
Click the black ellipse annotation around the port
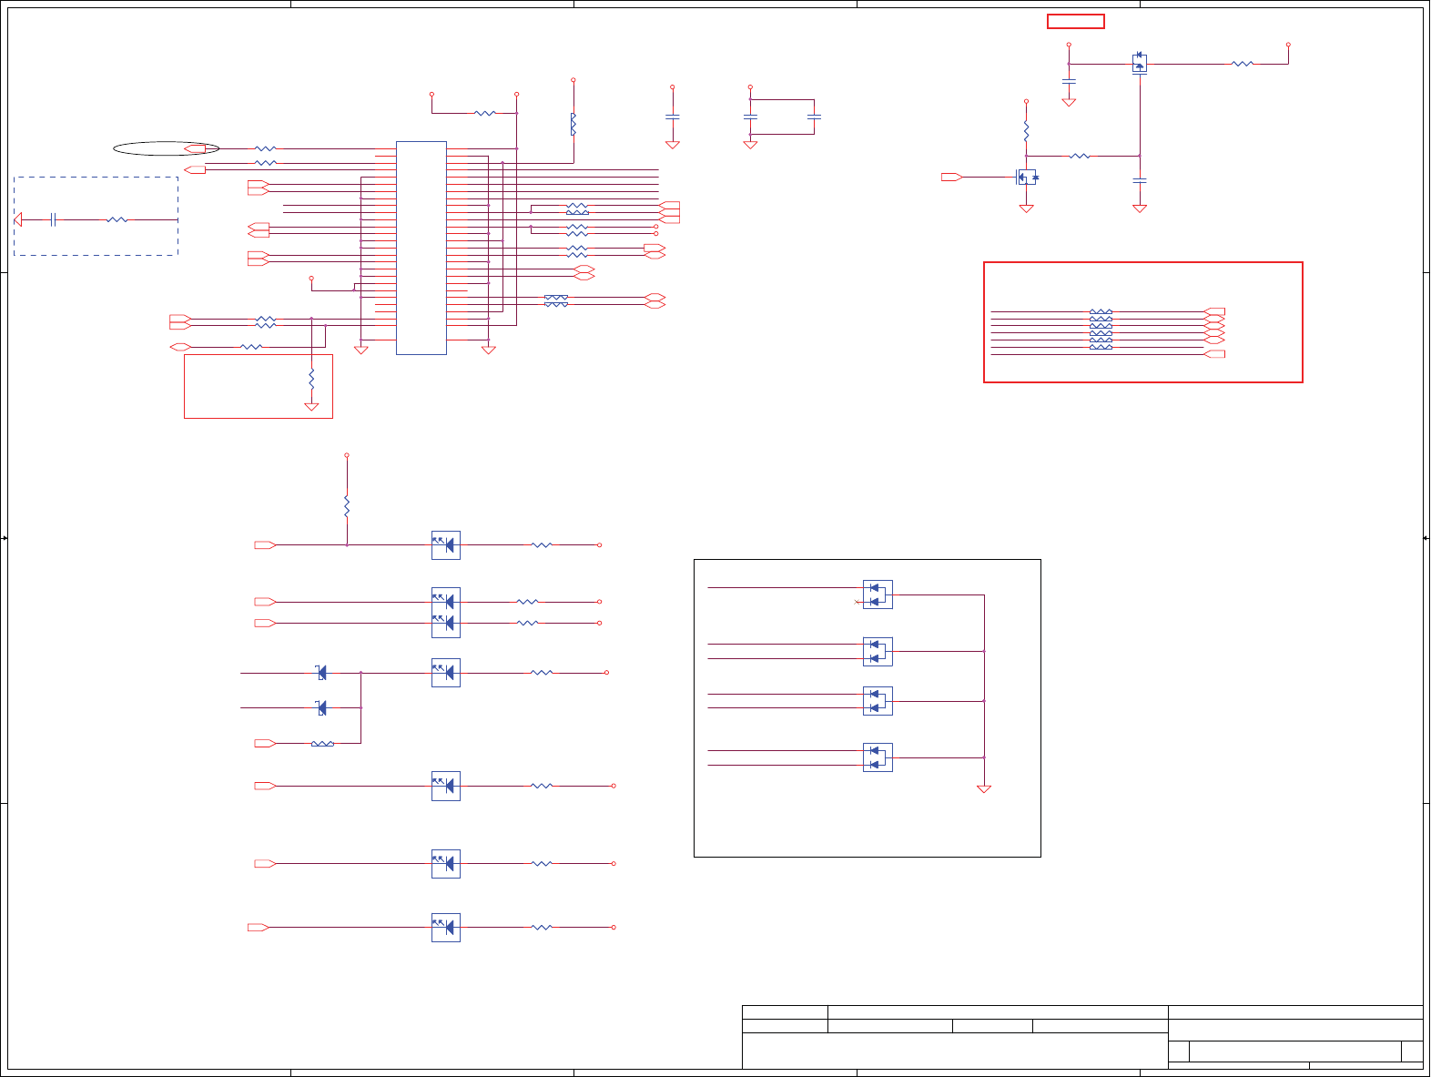click(166, 148)
